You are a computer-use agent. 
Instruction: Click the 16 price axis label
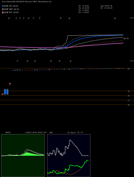(128, 105)
